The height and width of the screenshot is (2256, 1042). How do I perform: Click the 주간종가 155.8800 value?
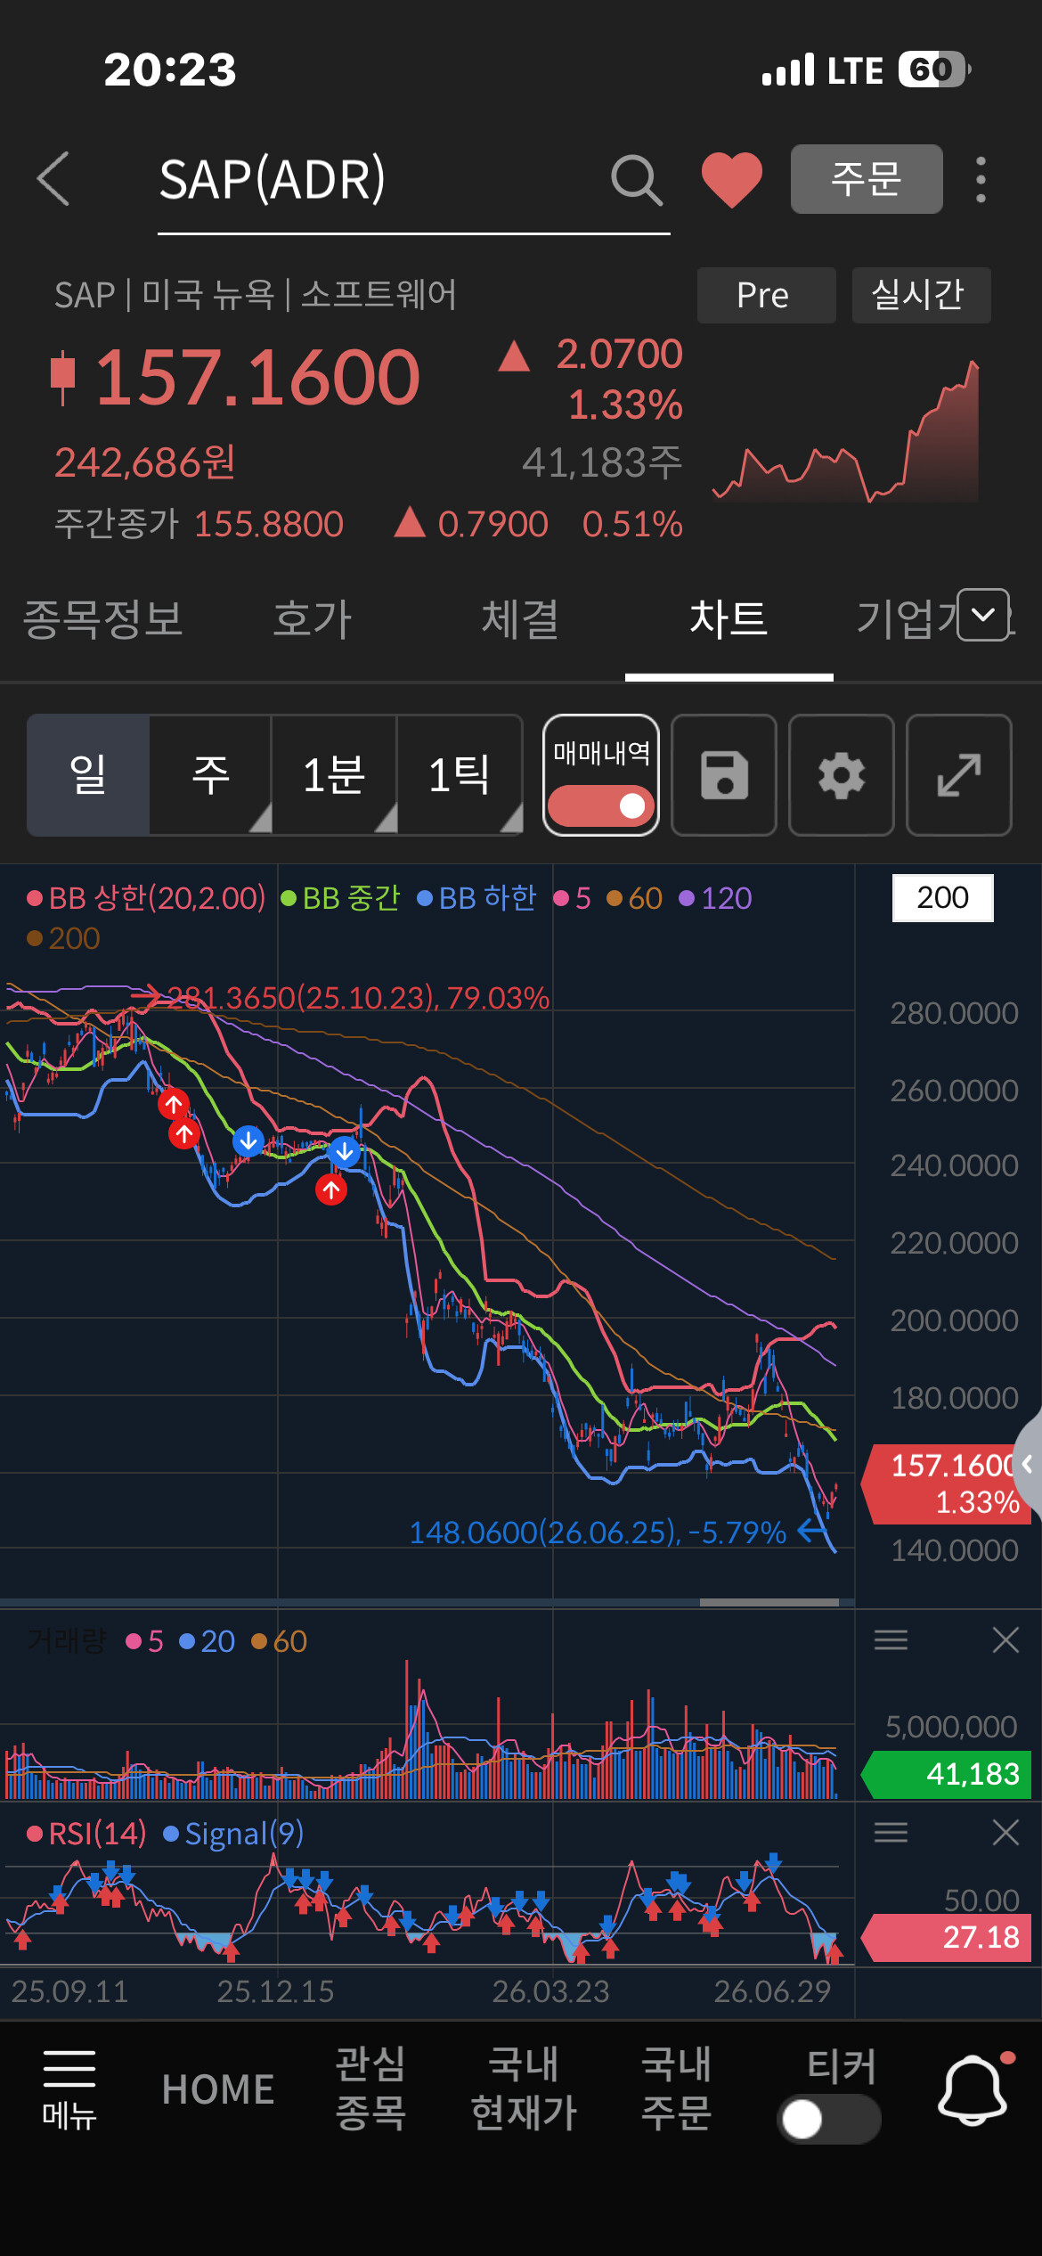point(269,524)
